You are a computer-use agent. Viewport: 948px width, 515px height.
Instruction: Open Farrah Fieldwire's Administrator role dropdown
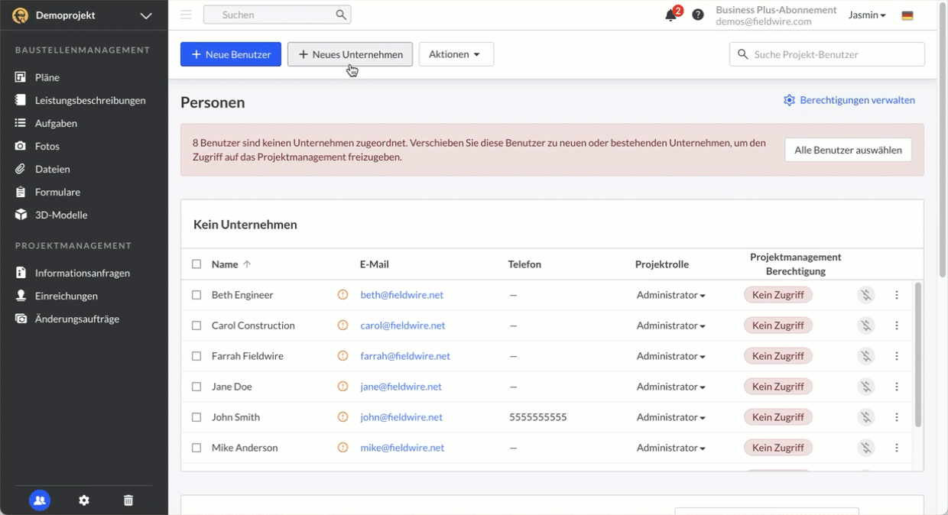[670, 356]
